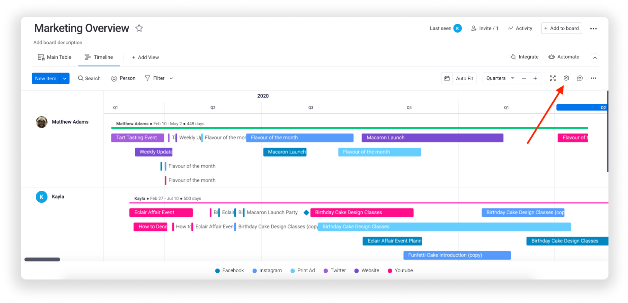Open the comments chat bubble icon
The image size is (628, 303).
[580, 78]
